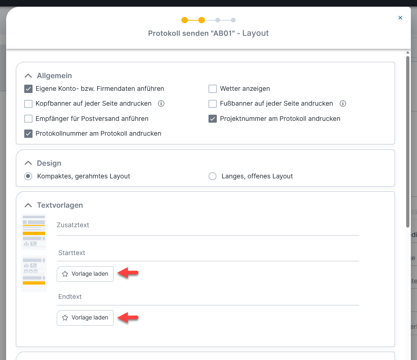The image size is (417, 360).
Task: Click the Endtext layout preview thumbnail
Action: click(34, 274)
